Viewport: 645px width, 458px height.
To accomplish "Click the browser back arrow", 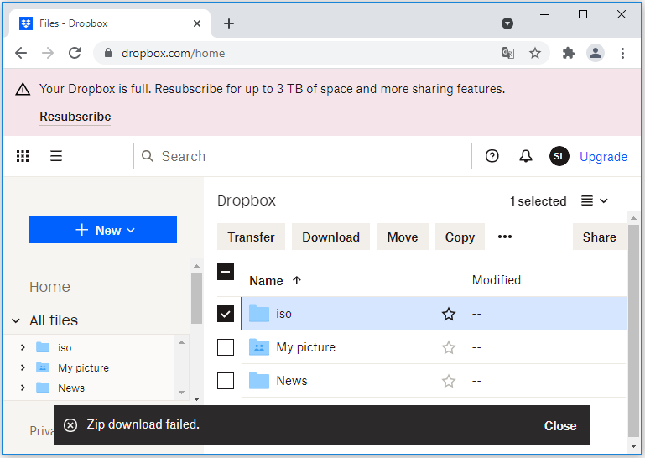I will [x=21, y=53].
